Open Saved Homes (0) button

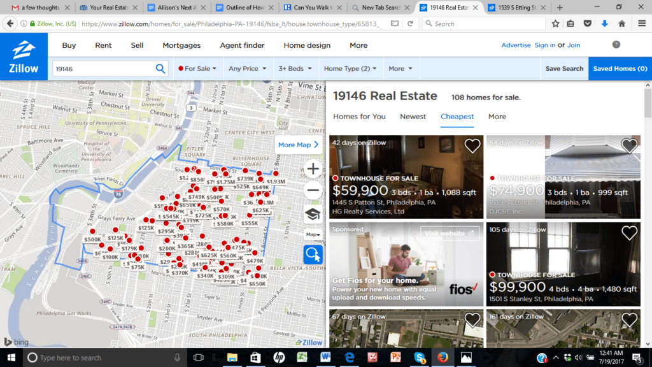coord(620,69)
